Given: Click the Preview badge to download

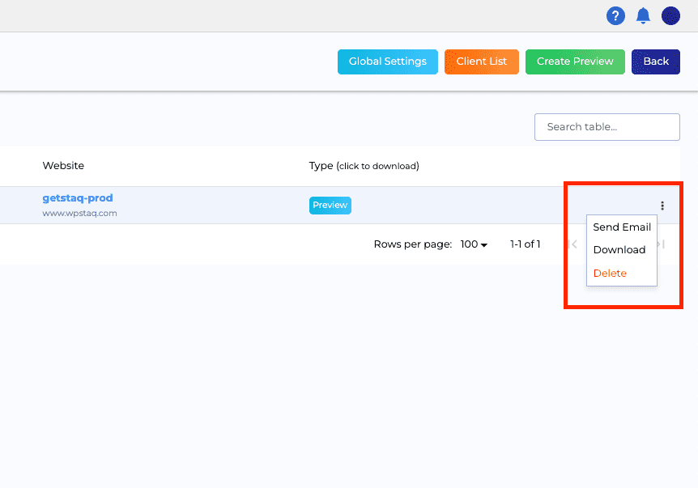Looking at the screenshot, I should (330, 205).
